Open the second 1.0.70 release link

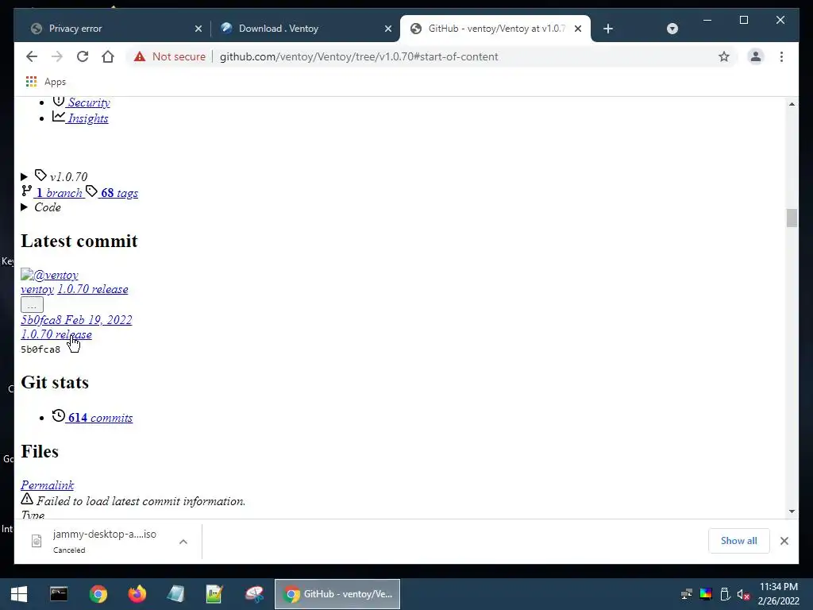56,334
